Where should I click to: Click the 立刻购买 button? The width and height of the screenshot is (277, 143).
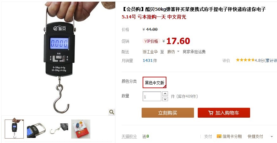click(x=168, y=113)
